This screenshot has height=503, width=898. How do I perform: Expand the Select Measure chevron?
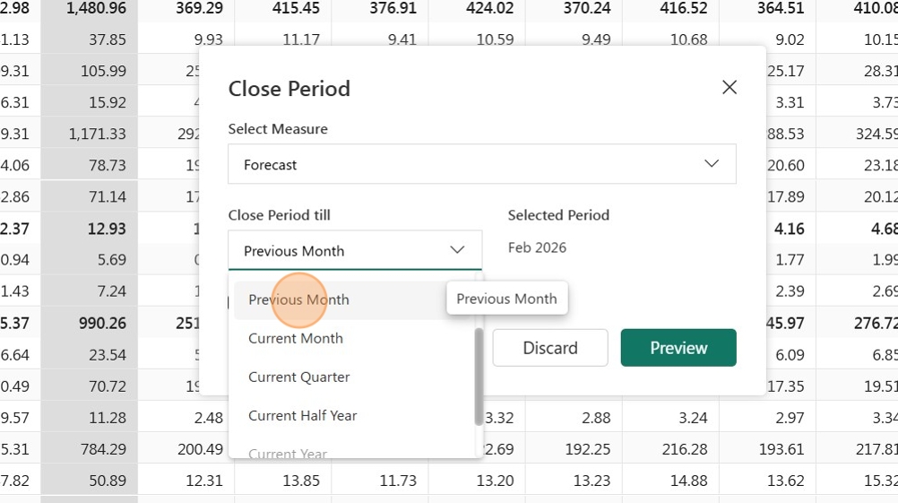click(x=712, y=164)
